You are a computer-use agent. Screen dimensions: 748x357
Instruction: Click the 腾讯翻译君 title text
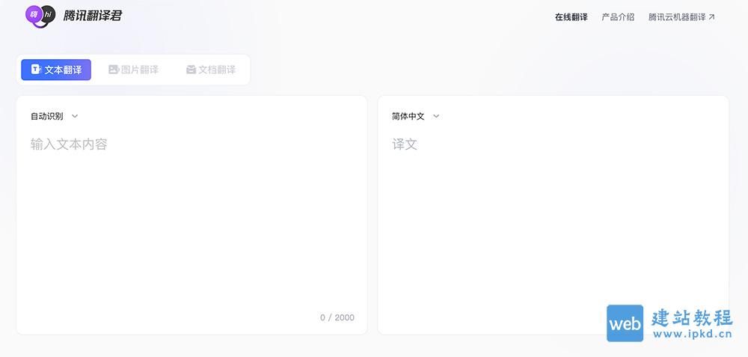pyautogui.click(x=93, y=16)
